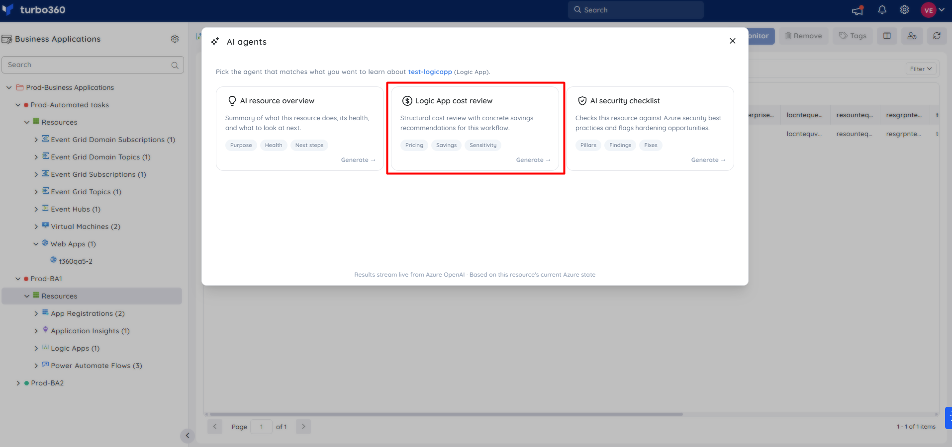This screenshot has height=447, width=952.
Task: Open Business Applications settings gear
Action: pos(175,39)
